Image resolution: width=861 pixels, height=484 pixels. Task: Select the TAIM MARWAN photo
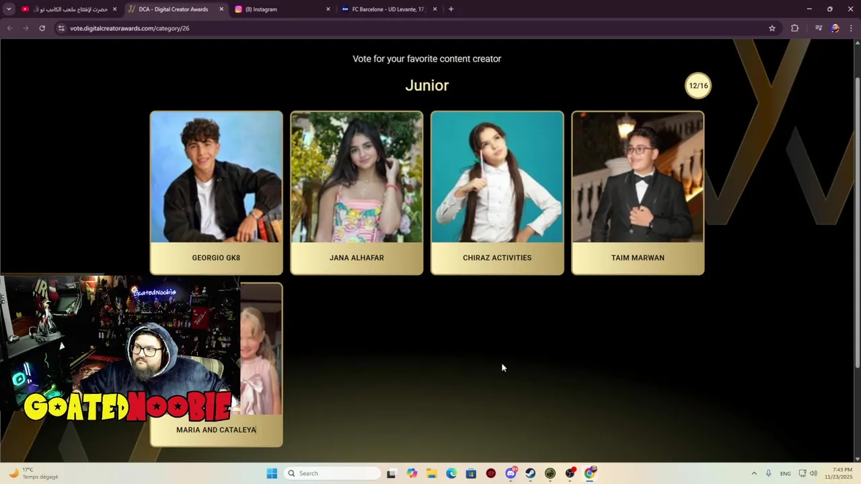tap(638, 177)
